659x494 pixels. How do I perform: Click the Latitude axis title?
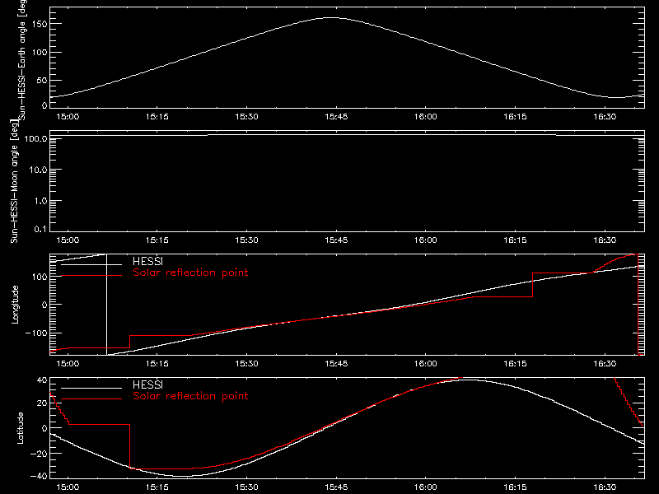20,428
